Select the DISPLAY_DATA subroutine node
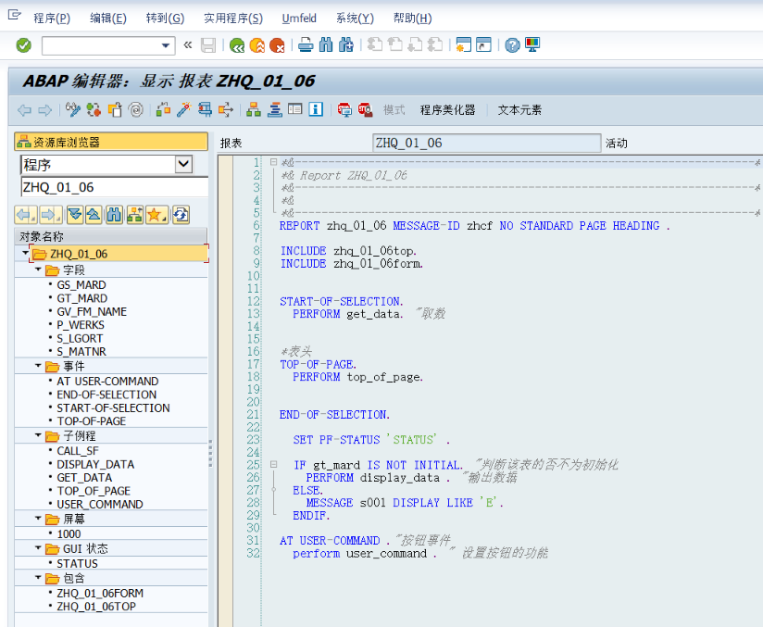The height and width of the screenshot is (627, 763). tap(95, 464)
